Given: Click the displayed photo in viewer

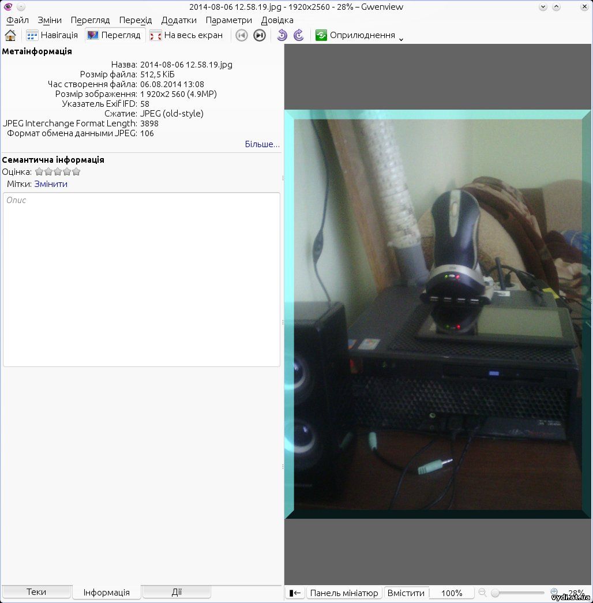Looking at the screenshot, I should (x=438, y=314).
